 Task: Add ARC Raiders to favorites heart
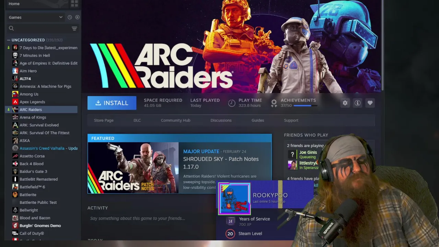(x=370, y=103)
